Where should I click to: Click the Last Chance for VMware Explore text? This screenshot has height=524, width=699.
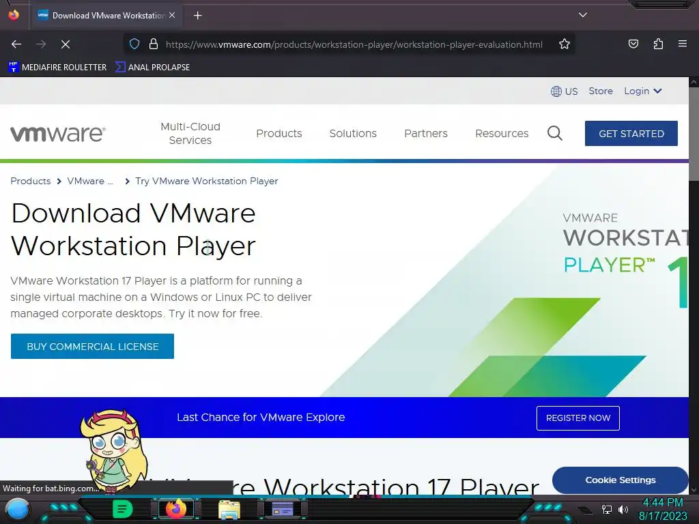pyautogui.click(x=261, y=418)
